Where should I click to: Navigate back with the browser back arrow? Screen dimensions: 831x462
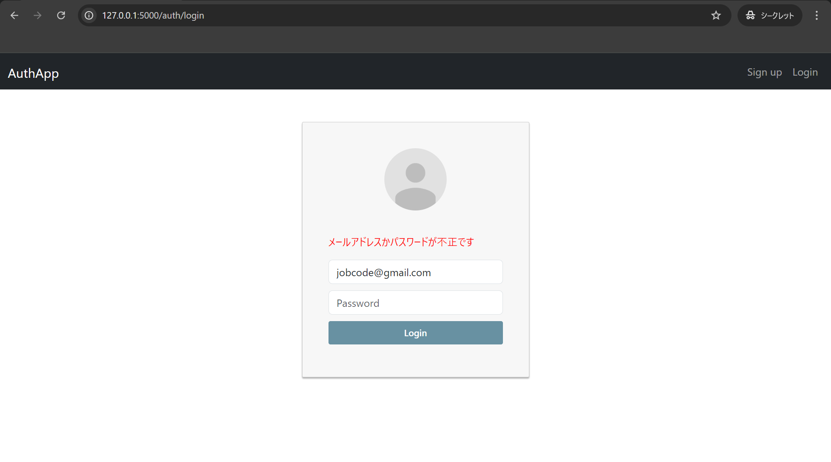pos(14,15)
